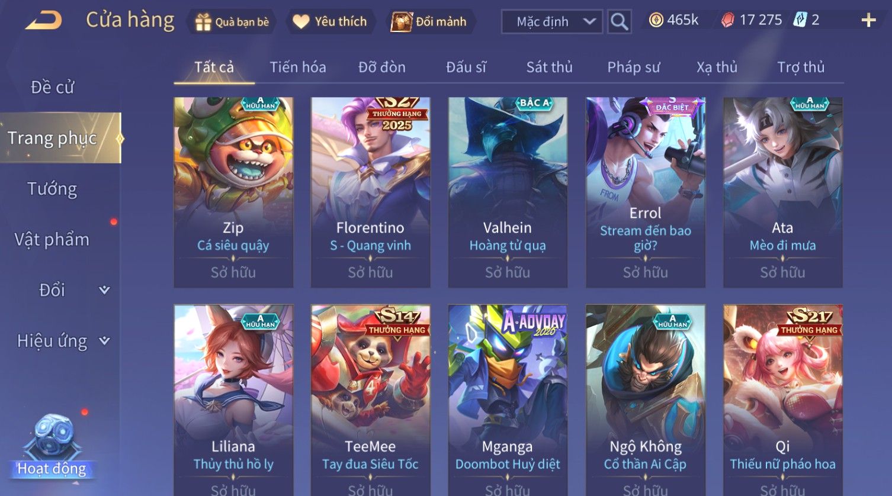Switch to the Sát thủ tab

549,67
